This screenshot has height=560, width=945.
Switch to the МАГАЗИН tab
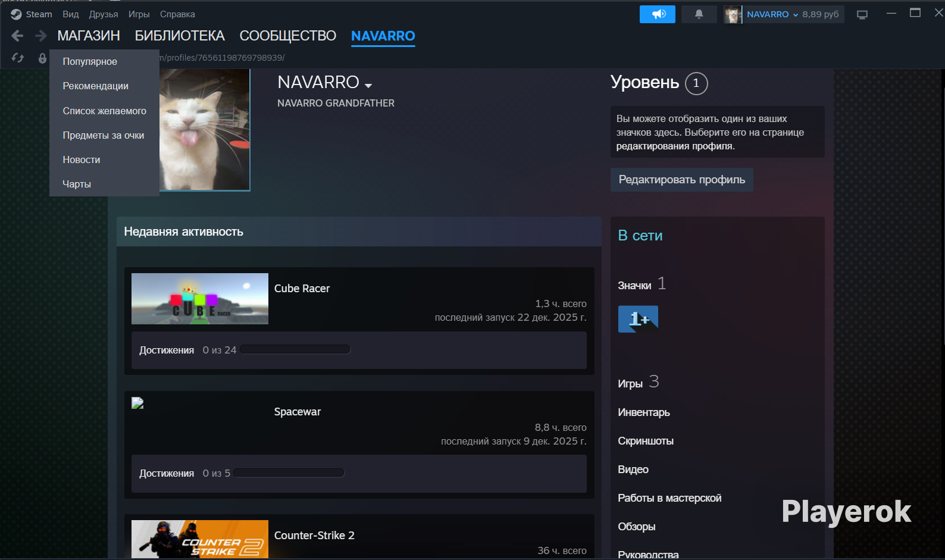click(89, 36)
